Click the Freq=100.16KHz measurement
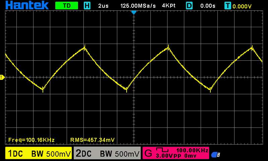The image size is (268, 161). point(31,140)
